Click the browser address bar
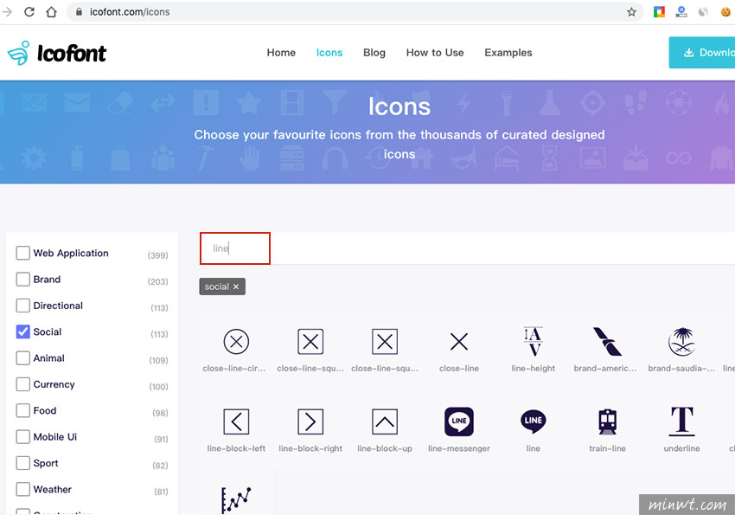The width and height of the screenshot is (735, 515). 356,12
